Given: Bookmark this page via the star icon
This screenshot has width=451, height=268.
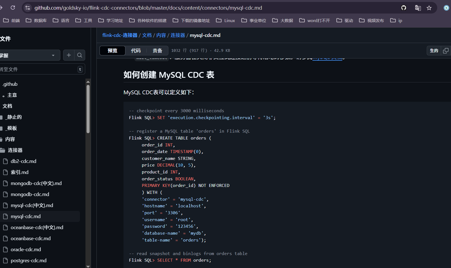Looking at the screenshot, I should coord(429,8).
